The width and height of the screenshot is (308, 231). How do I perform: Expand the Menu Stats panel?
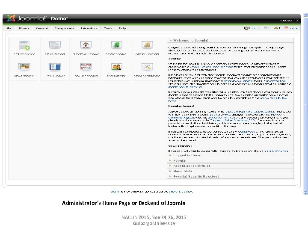coord(231,171)
